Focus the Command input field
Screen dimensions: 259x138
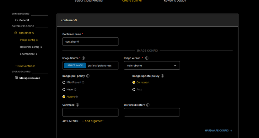[90, 112]
